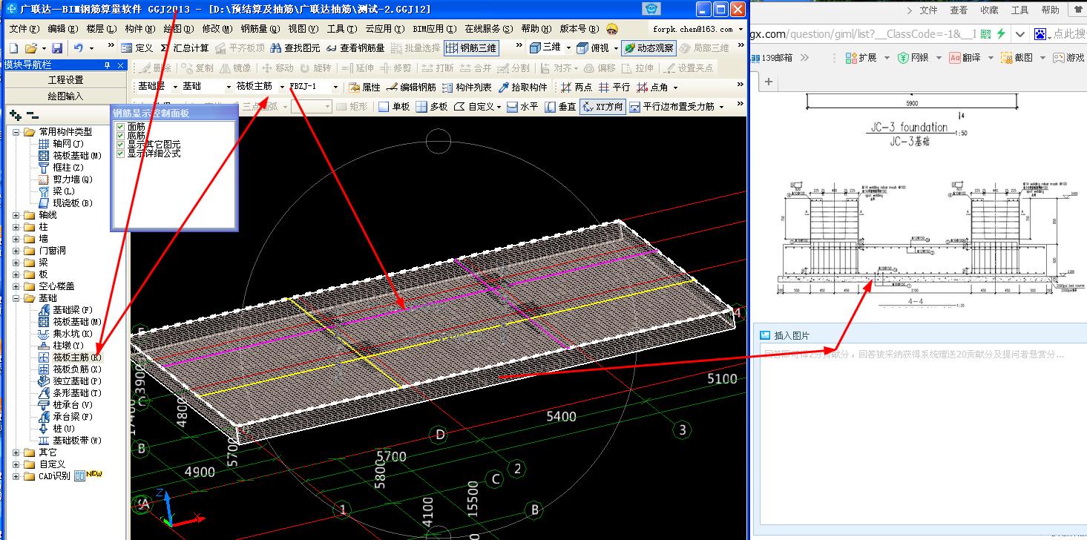Screen dimensions: 1087x540
Task: Collapse 常用构件类型 tree node
Action: click(x=16, y=132)
